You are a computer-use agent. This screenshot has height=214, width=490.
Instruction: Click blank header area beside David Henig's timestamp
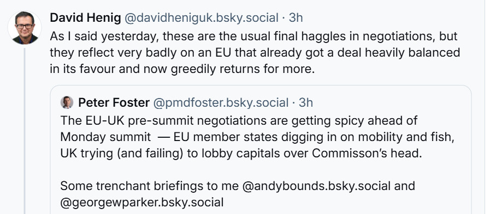point(391,18)
